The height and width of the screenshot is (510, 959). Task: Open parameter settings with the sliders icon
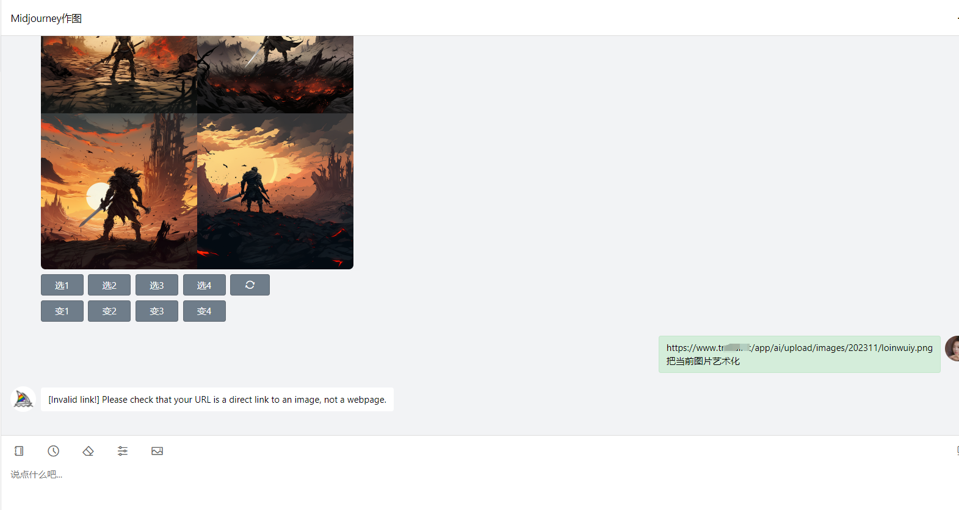pos(123,451)
